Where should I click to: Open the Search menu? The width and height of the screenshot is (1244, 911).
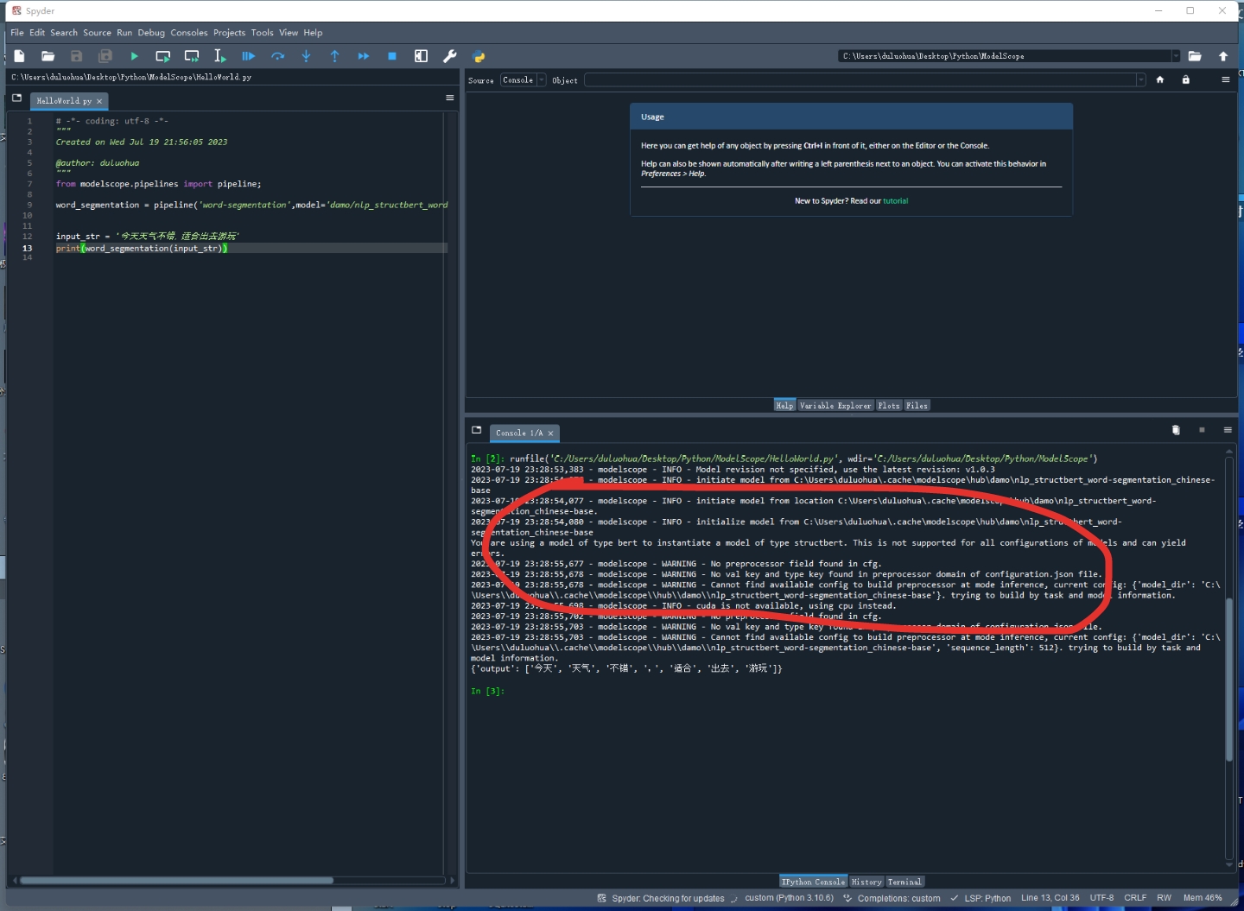point(64,33)
